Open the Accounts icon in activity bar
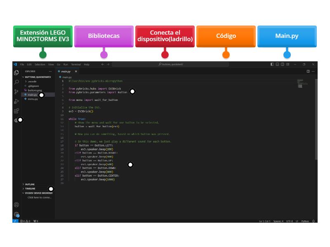The width and height of the screenshot is (330, 247). click(16, 205)
